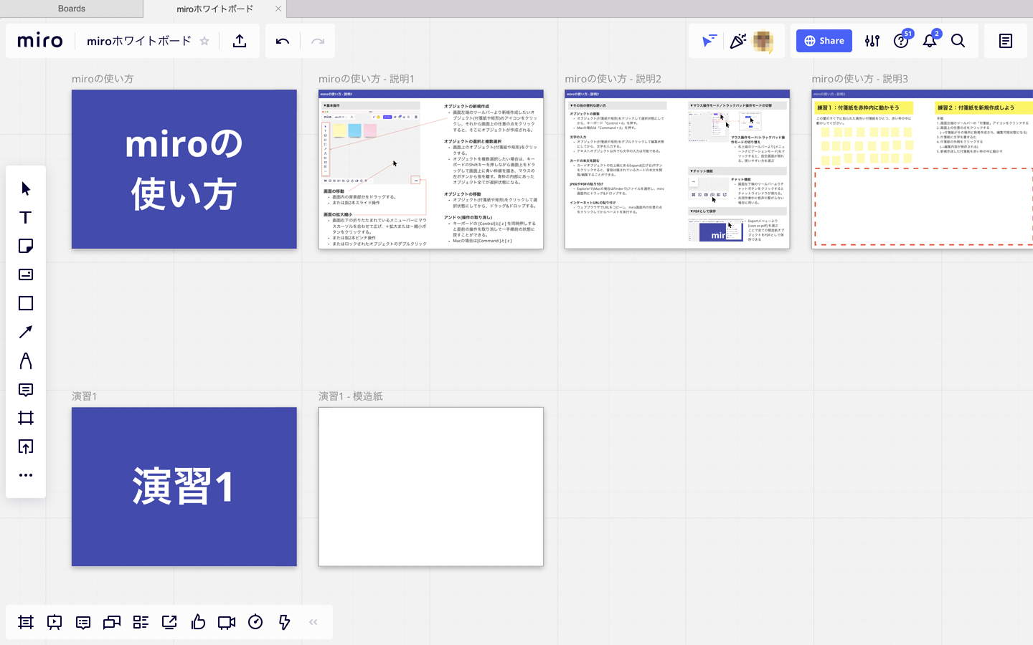
Task: Select the Text tool
Action: (26, 217)
